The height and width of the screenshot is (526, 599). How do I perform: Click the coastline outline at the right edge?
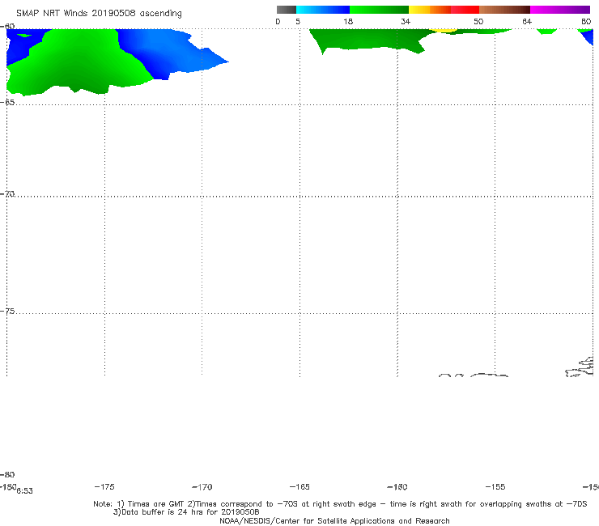coord(580,367)
